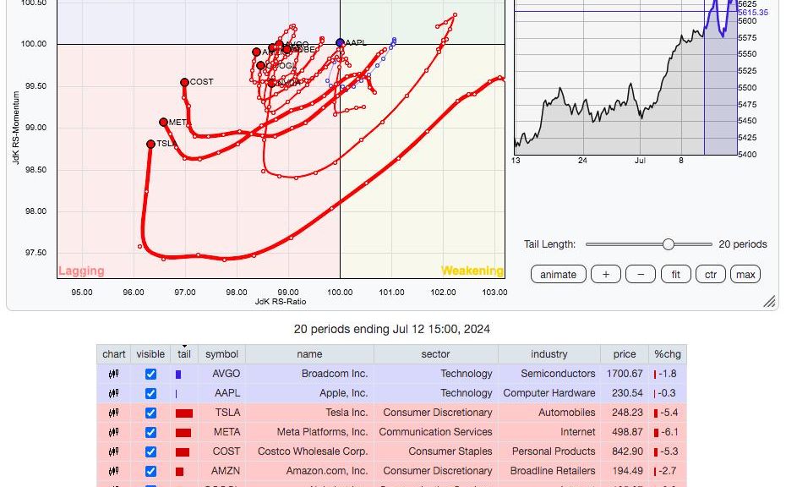Open the chart icon for AVGO

tap(114, 374)
